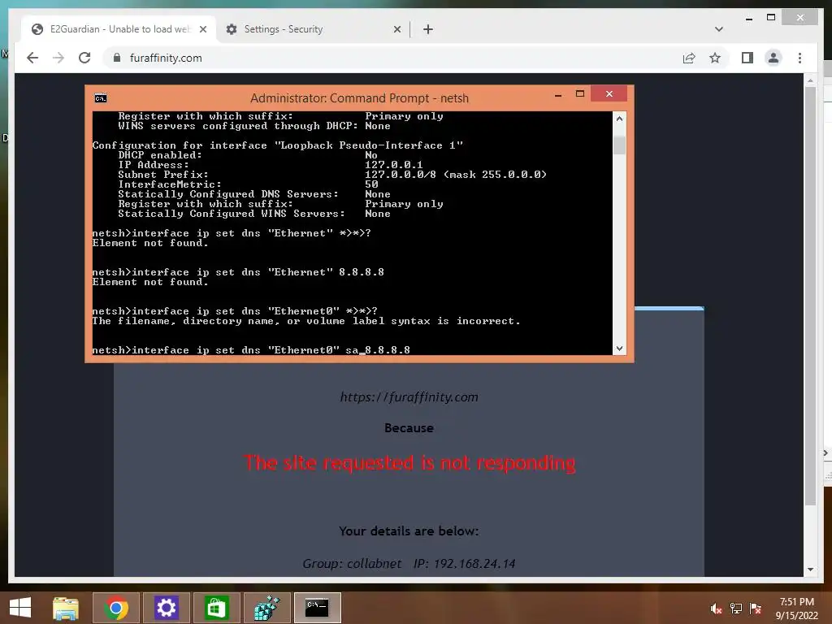Click the furaffinity.com address bar
Image resolution: width=832 pixels, height=624 pixels.
point(392,58)
